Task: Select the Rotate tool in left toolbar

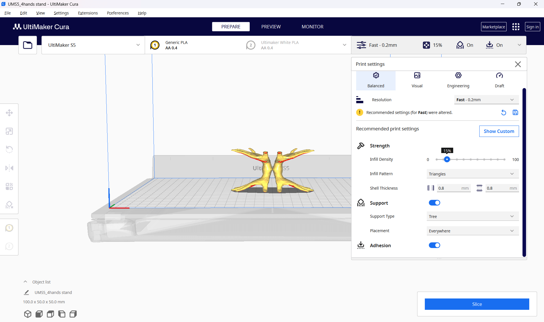Action: tap(9, 149)
